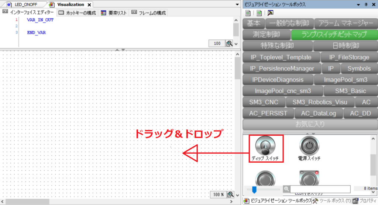Adjust the toolbox icon size slider
Image resolution: width=378 pixels, height=205 pixels.
254,189
